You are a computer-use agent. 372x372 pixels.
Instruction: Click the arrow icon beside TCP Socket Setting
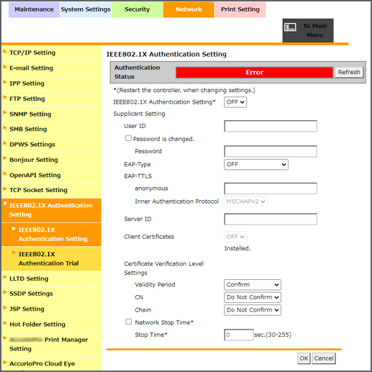(x=5, y=189)
